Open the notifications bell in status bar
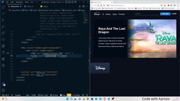This screenshot has height=101, width=180. click(x=87, y=95)
